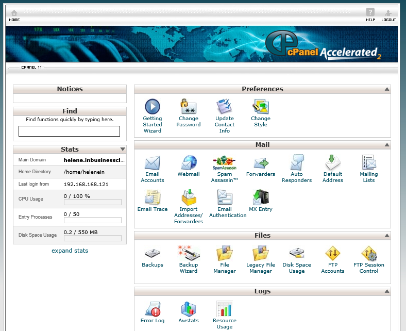406x331 pixels.
Task: Open the Resource Usage icon
Action: pyautogui.click(x=224, y=309)
